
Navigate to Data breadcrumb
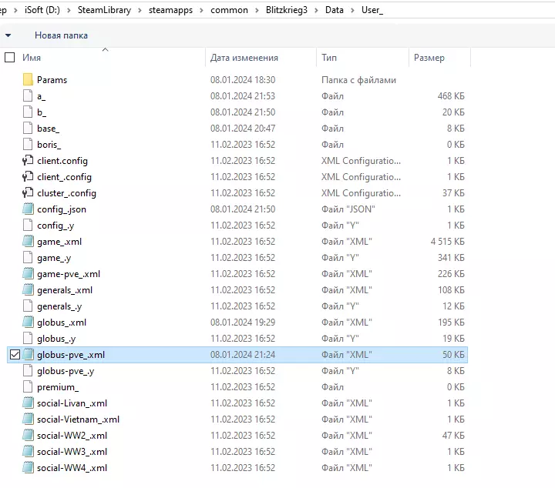pyautogui.click(x=335, y=10)
